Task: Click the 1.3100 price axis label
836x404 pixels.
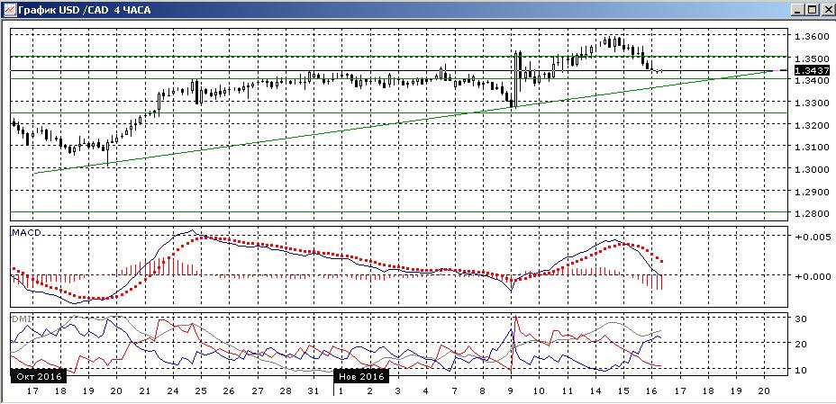Action: click(x=810, y=147)
